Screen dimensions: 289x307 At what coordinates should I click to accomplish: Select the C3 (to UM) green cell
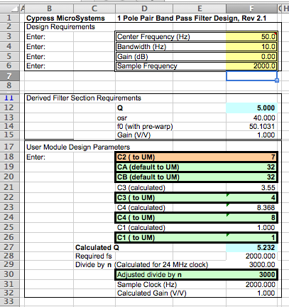(196, 197)
